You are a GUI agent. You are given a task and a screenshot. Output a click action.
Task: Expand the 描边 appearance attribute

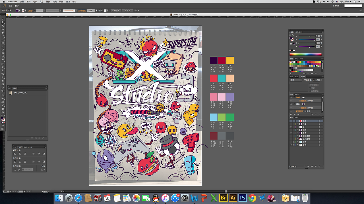294,97
